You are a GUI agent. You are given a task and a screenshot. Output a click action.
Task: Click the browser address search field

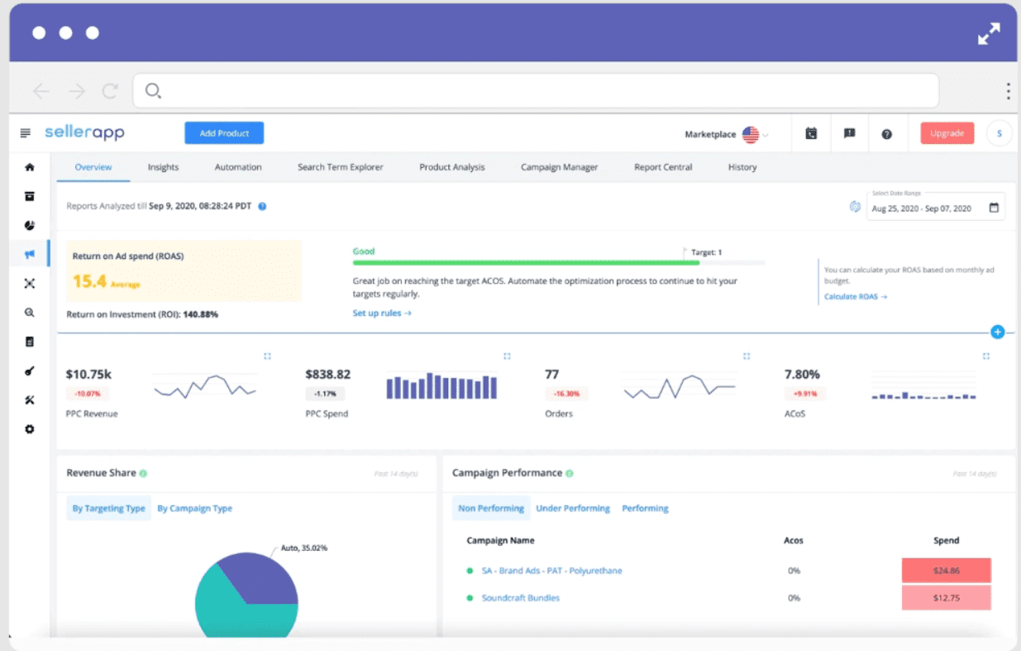(536, 91)
